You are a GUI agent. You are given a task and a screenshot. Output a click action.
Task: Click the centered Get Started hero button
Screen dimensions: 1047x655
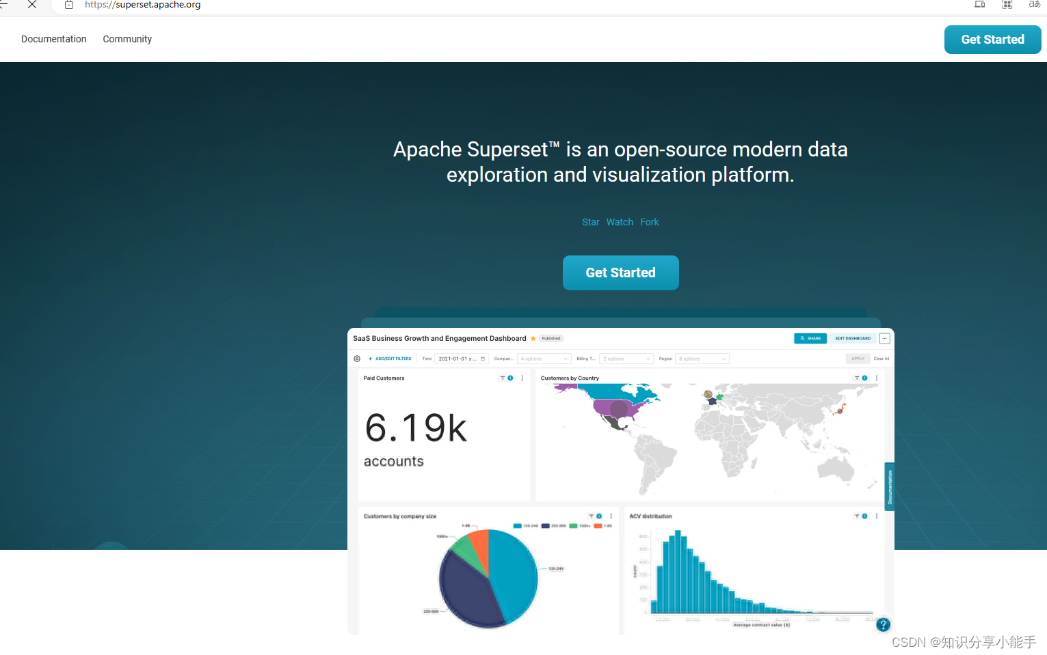tap(620, 273)
